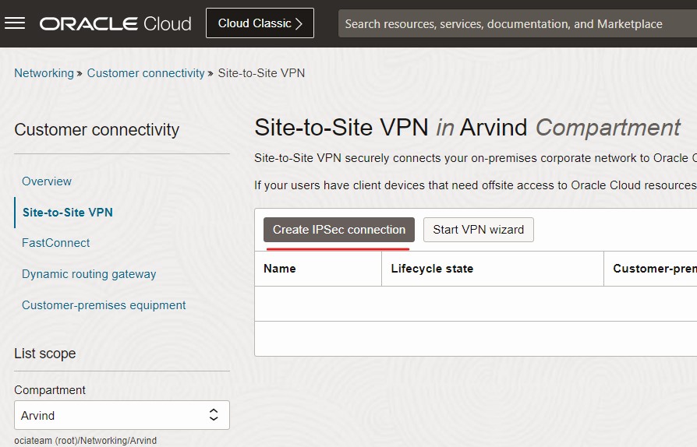Select the Site-to-Site VPN breadcrumb text
The image size is (697, 447).
point(261,73)
